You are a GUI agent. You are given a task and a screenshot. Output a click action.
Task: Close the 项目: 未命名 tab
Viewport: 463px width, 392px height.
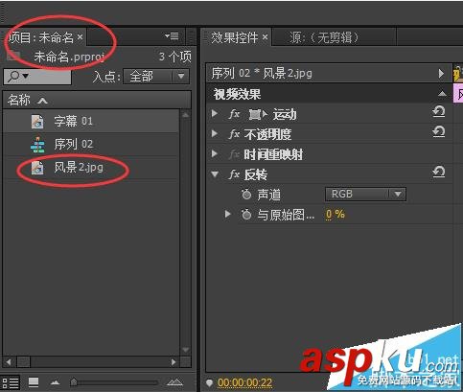click(80, 37)
